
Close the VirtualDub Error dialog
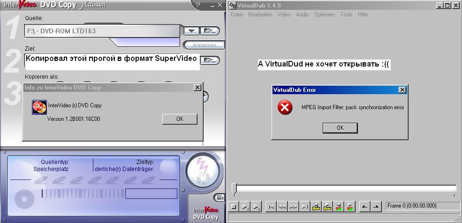(x=402, y=90)
